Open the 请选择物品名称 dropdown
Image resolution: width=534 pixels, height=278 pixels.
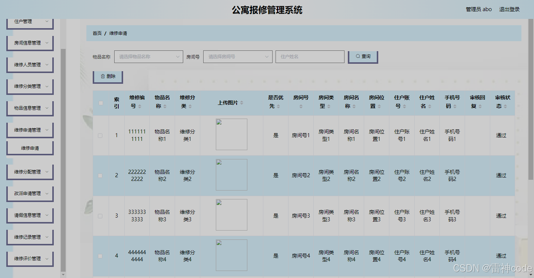148,56
